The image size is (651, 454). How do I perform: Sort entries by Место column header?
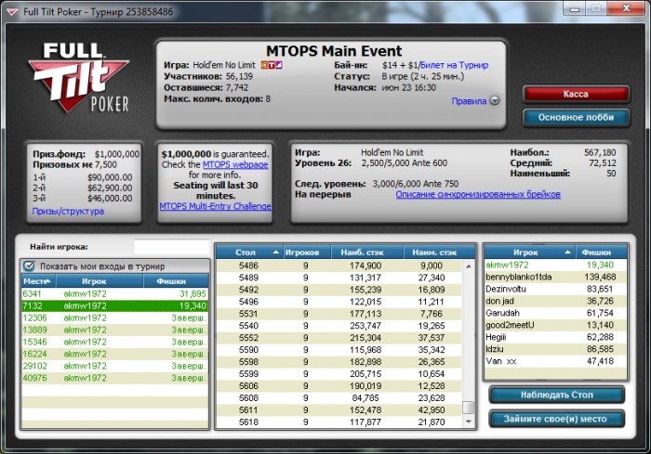click(38, 281)
